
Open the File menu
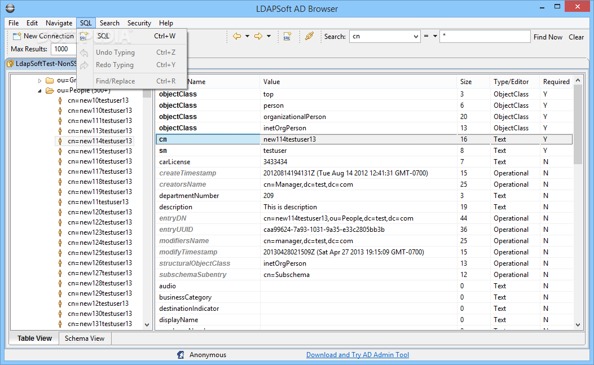[x=14, y=23]
